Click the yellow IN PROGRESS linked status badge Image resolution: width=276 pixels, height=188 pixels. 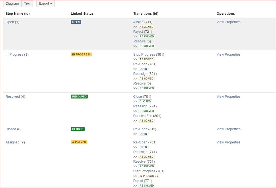pyautogui.click(x=81, y=55)
